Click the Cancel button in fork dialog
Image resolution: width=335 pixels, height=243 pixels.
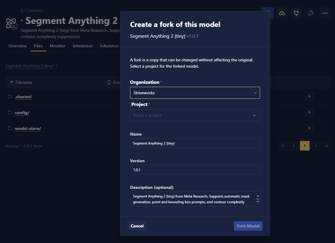tap(137, 226)
